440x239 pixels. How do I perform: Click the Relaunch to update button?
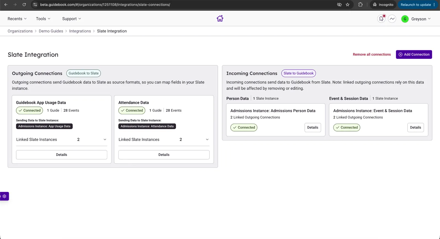click(x=418, y=5)
